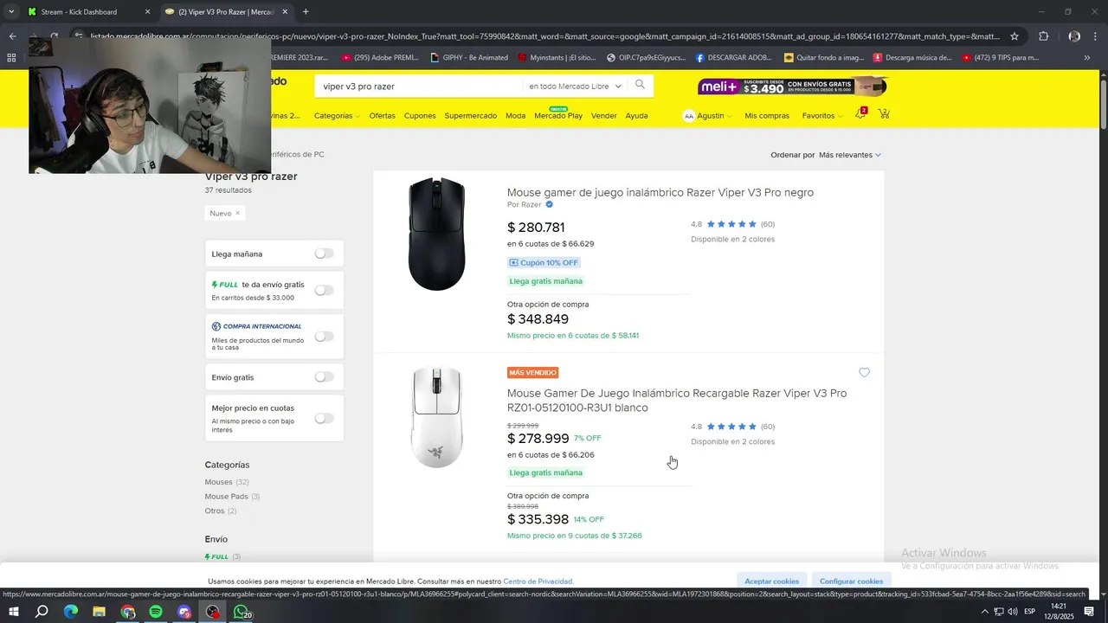Open Más relevantes sort dropdown

[x=849, y=155]
